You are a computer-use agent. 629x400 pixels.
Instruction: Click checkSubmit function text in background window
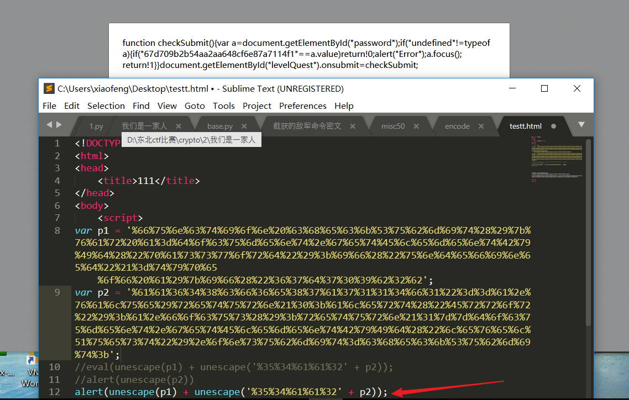click(306, 54)
